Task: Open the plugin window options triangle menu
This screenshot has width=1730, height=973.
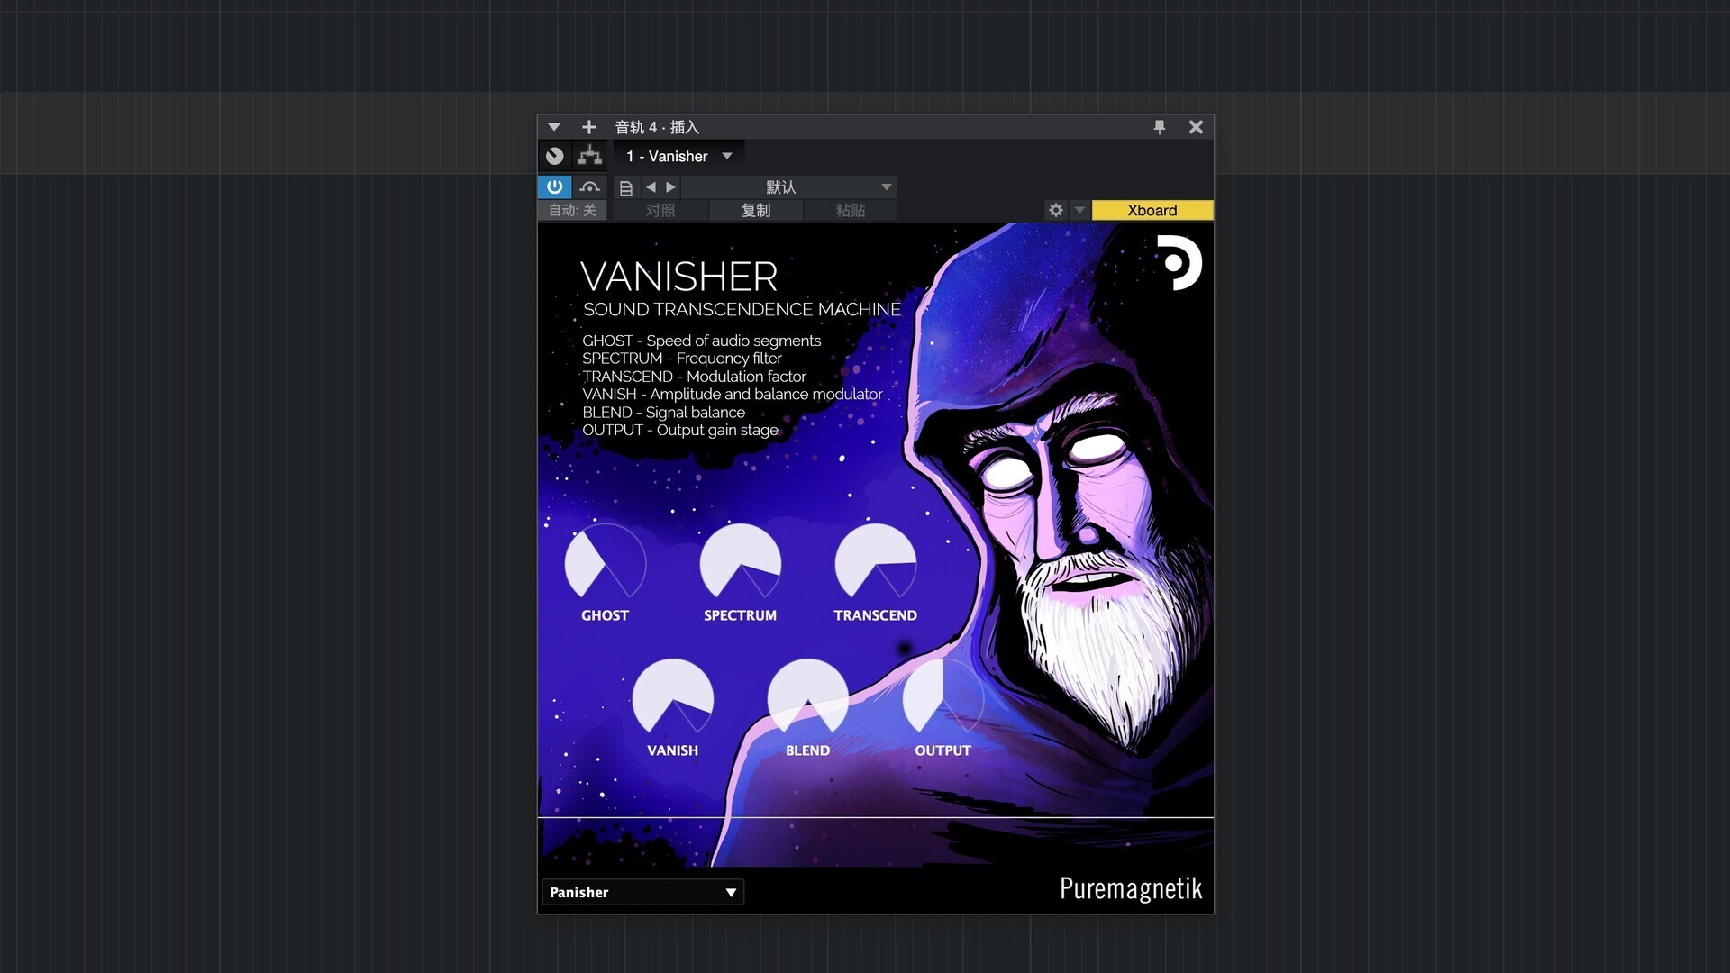Action: pos(554,127)
